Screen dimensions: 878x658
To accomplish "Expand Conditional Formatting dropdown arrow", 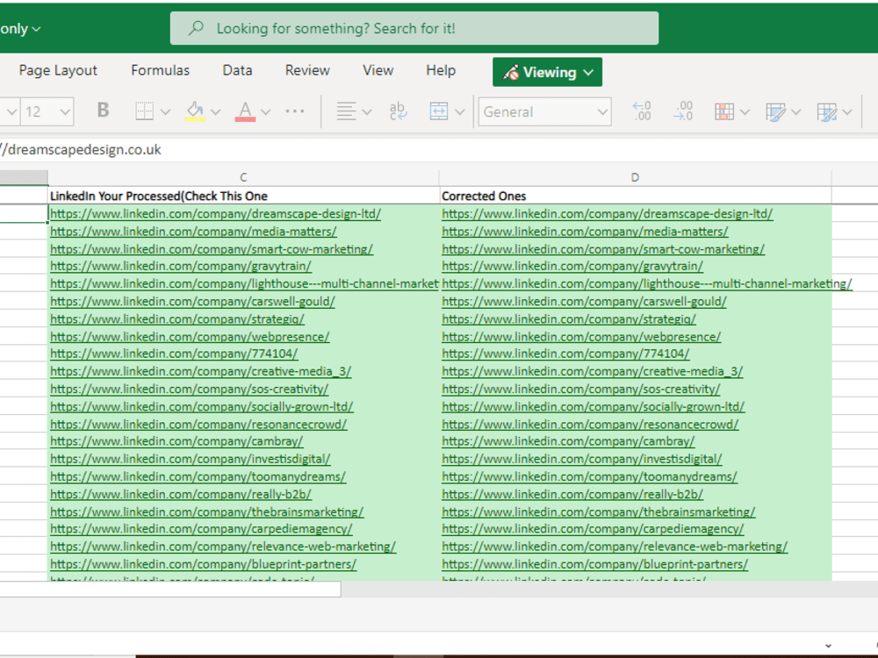I will click(745, 112).
